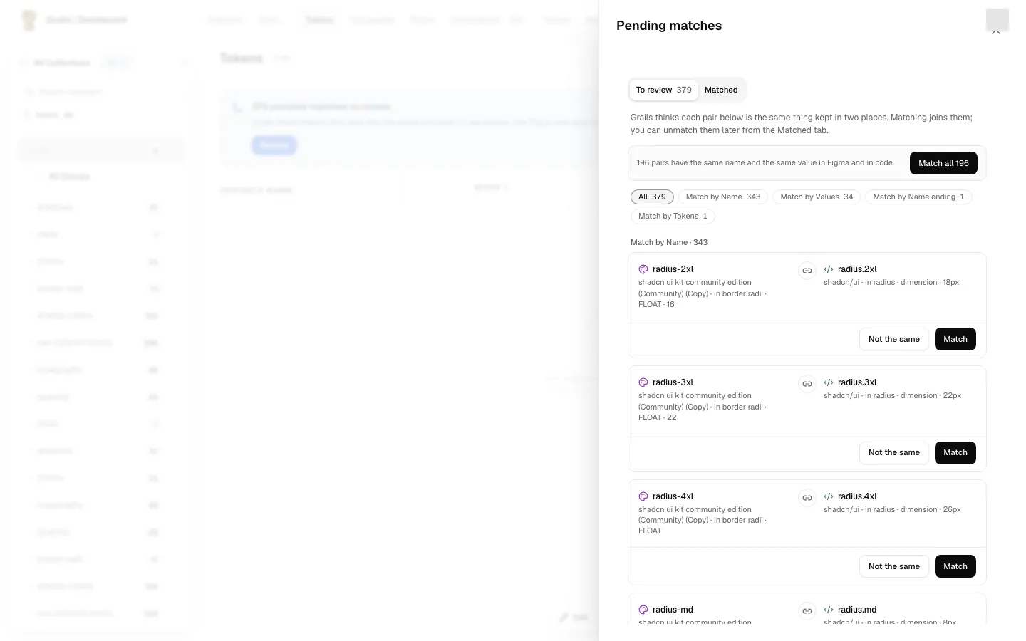
Task: Click the link icon in the radius-2xl pair
Action: (807, 271)
